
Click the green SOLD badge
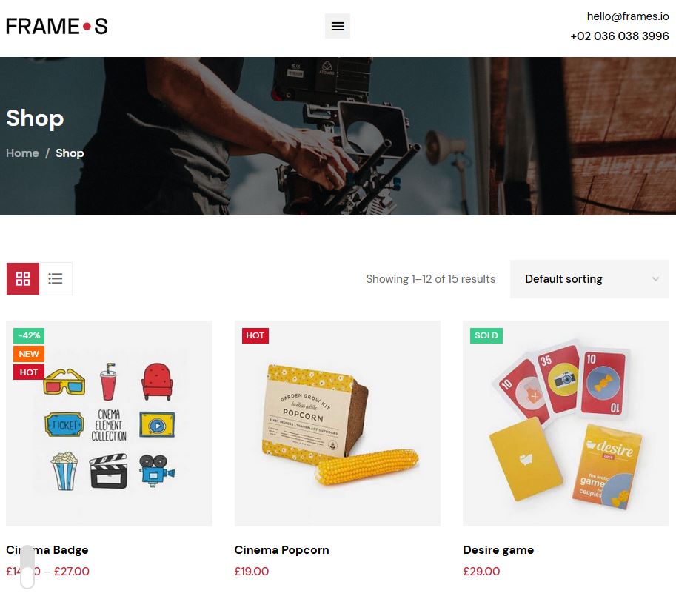[486, 335]
